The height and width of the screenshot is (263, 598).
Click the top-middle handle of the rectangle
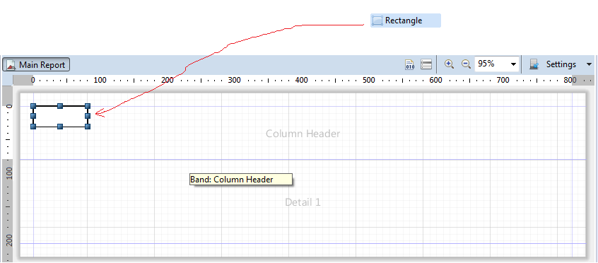60,106
